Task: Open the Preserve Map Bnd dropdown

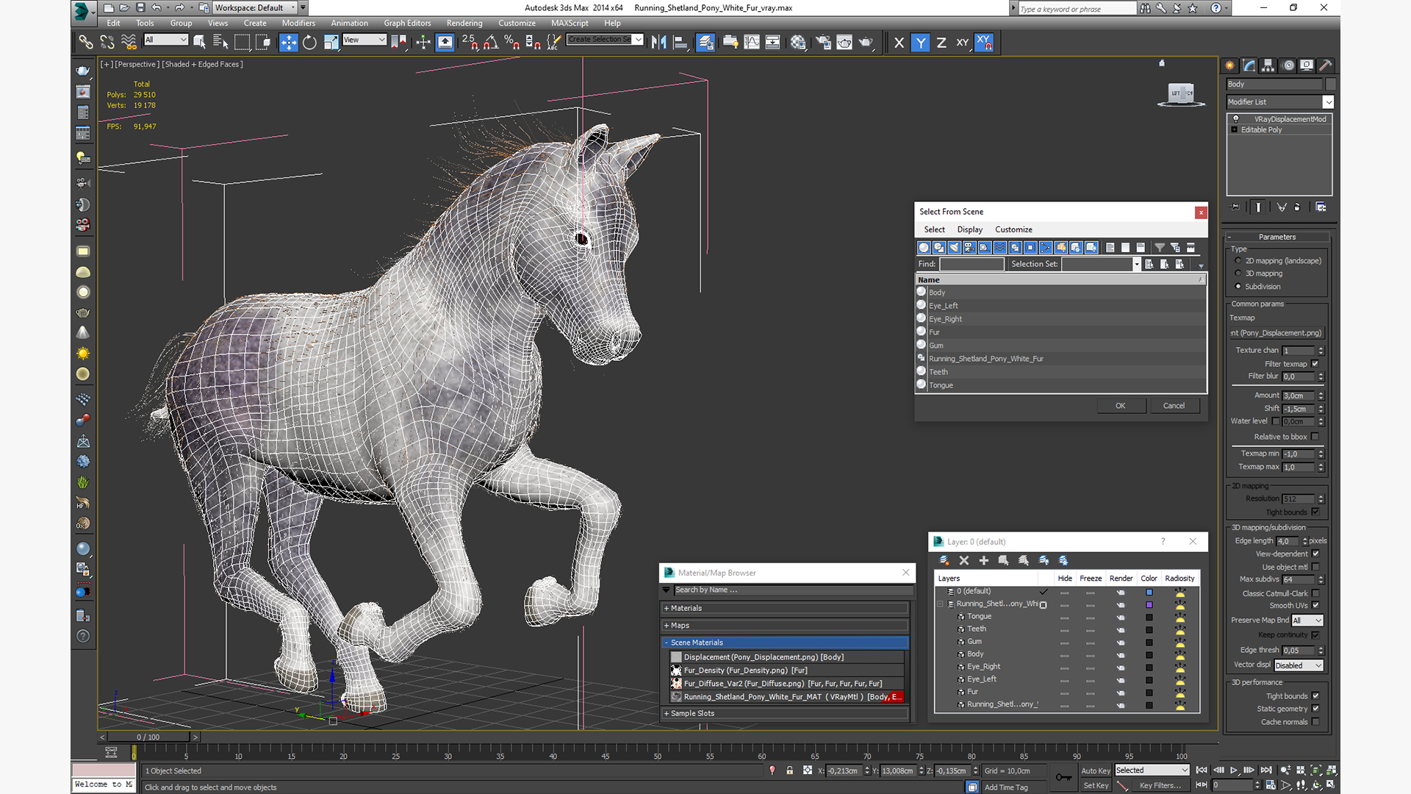Action: [1307, 620]
